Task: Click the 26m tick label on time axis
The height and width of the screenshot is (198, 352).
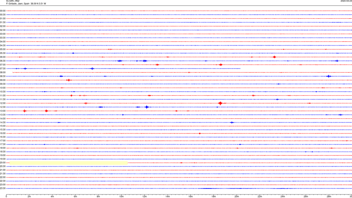Action: pos(306,197)
